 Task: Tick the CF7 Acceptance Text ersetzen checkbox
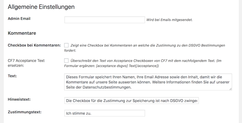[66, 61]
